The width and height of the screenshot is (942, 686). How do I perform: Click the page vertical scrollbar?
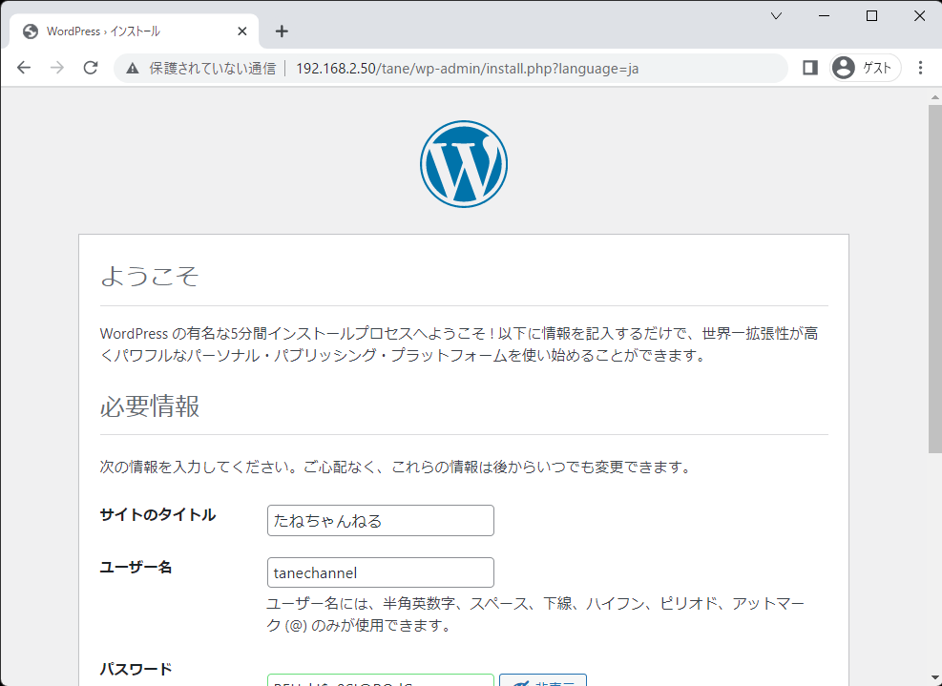point(934,279)
